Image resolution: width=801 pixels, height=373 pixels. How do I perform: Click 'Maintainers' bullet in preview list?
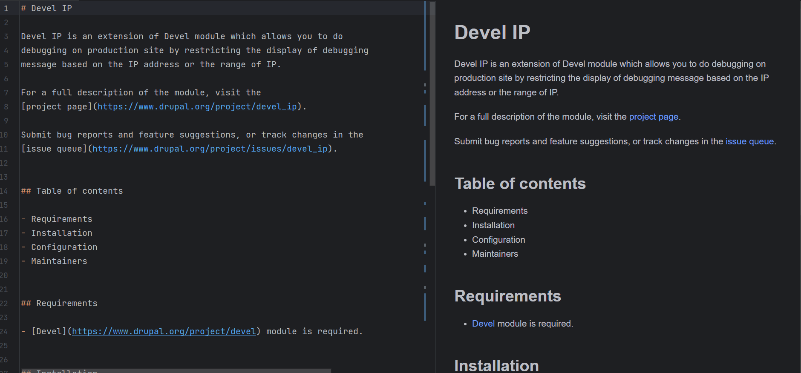tap(495, 254)
